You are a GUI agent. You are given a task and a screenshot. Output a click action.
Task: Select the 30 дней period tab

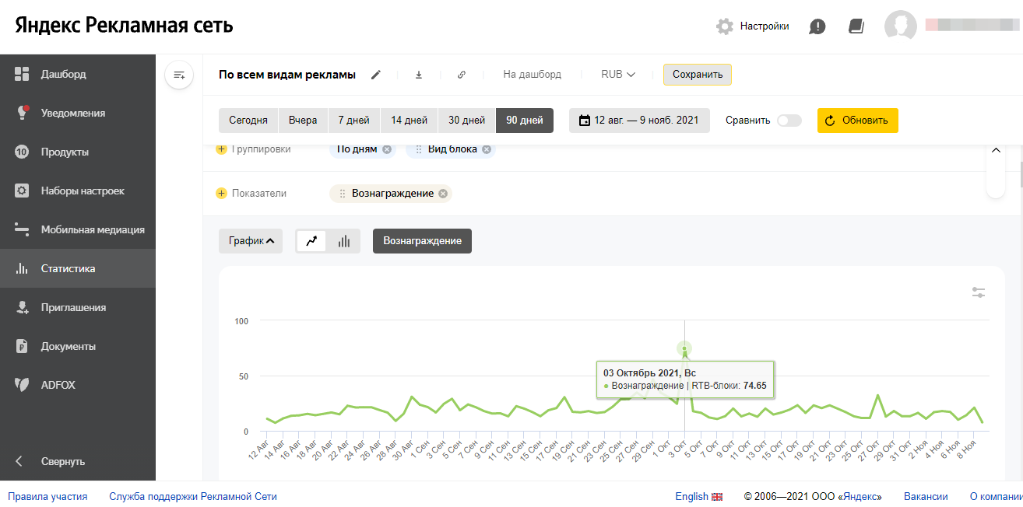click(x=466, y=121)
